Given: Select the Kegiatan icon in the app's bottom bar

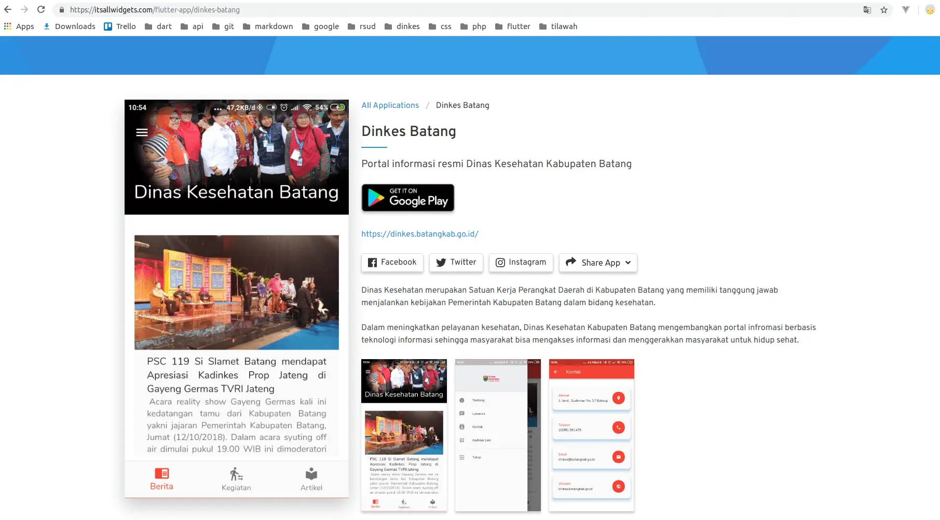Looking at the screenshot, I should [236, 474].
